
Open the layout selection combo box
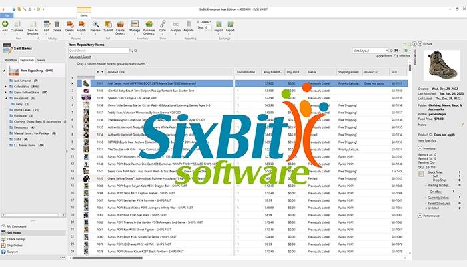(370, 51)
